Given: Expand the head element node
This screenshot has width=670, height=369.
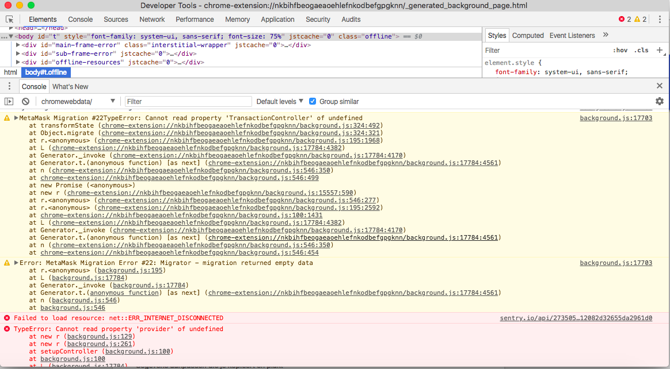Looking at the screenshot, I should coord(11,28).
